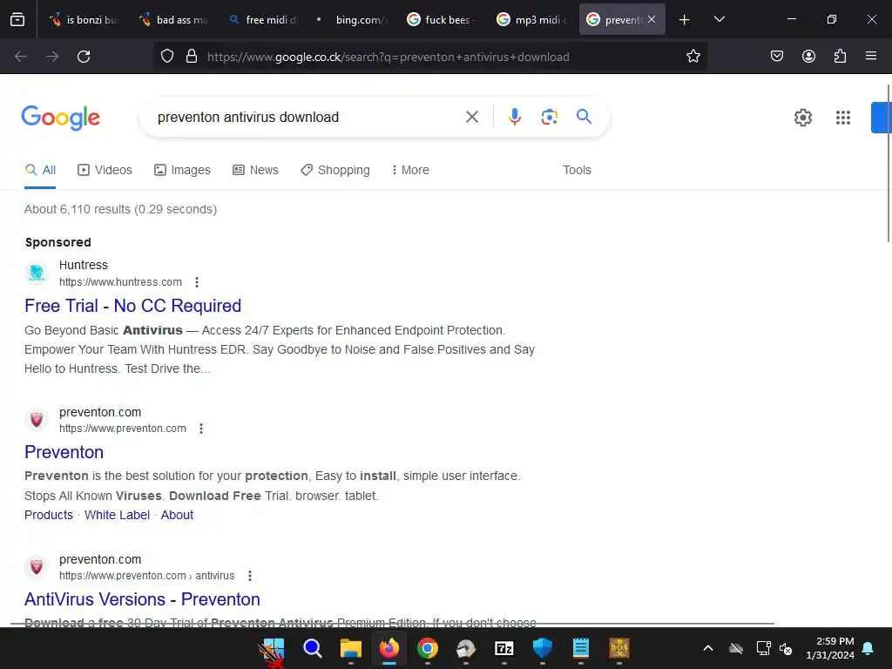
Task: Open the About sitelink
Action: click(x=177, y=515)
